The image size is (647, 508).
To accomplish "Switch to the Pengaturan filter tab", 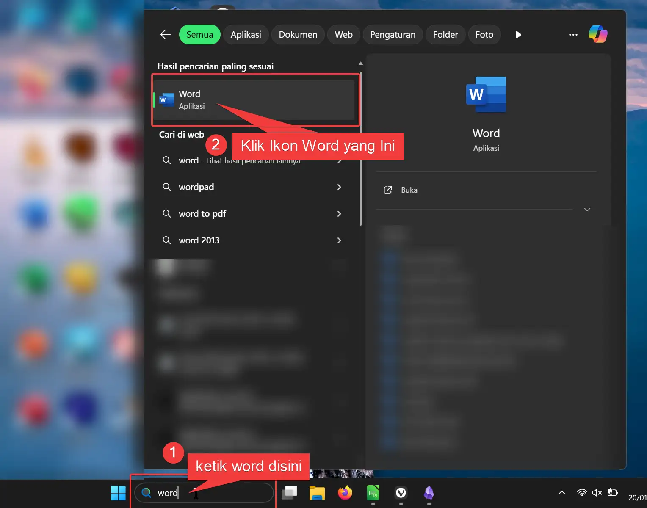I will point(393,34).
